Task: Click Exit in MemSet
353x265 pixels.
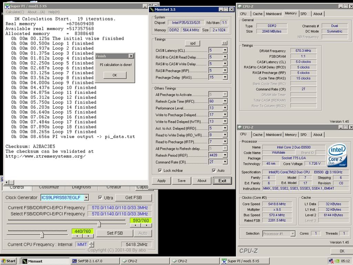Action: pyautogui.click(x=222, y=181)
